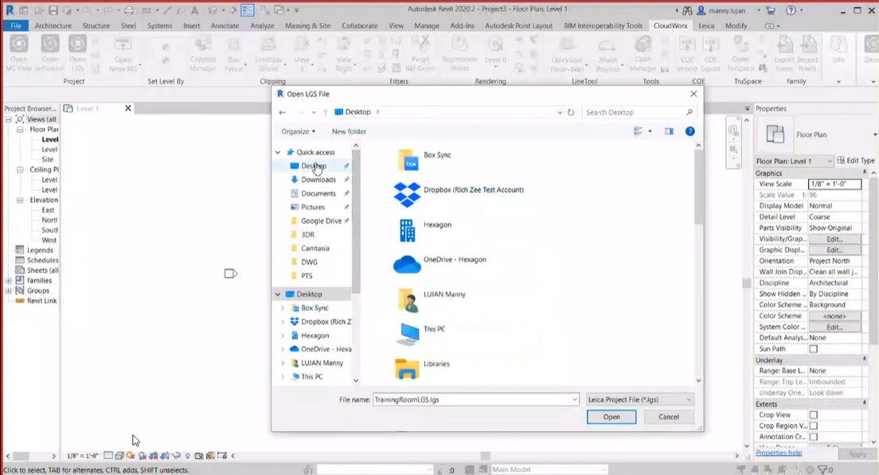879x475 pixels.
Task: Open the Massing & Site tab
Action: coord(308,25)
